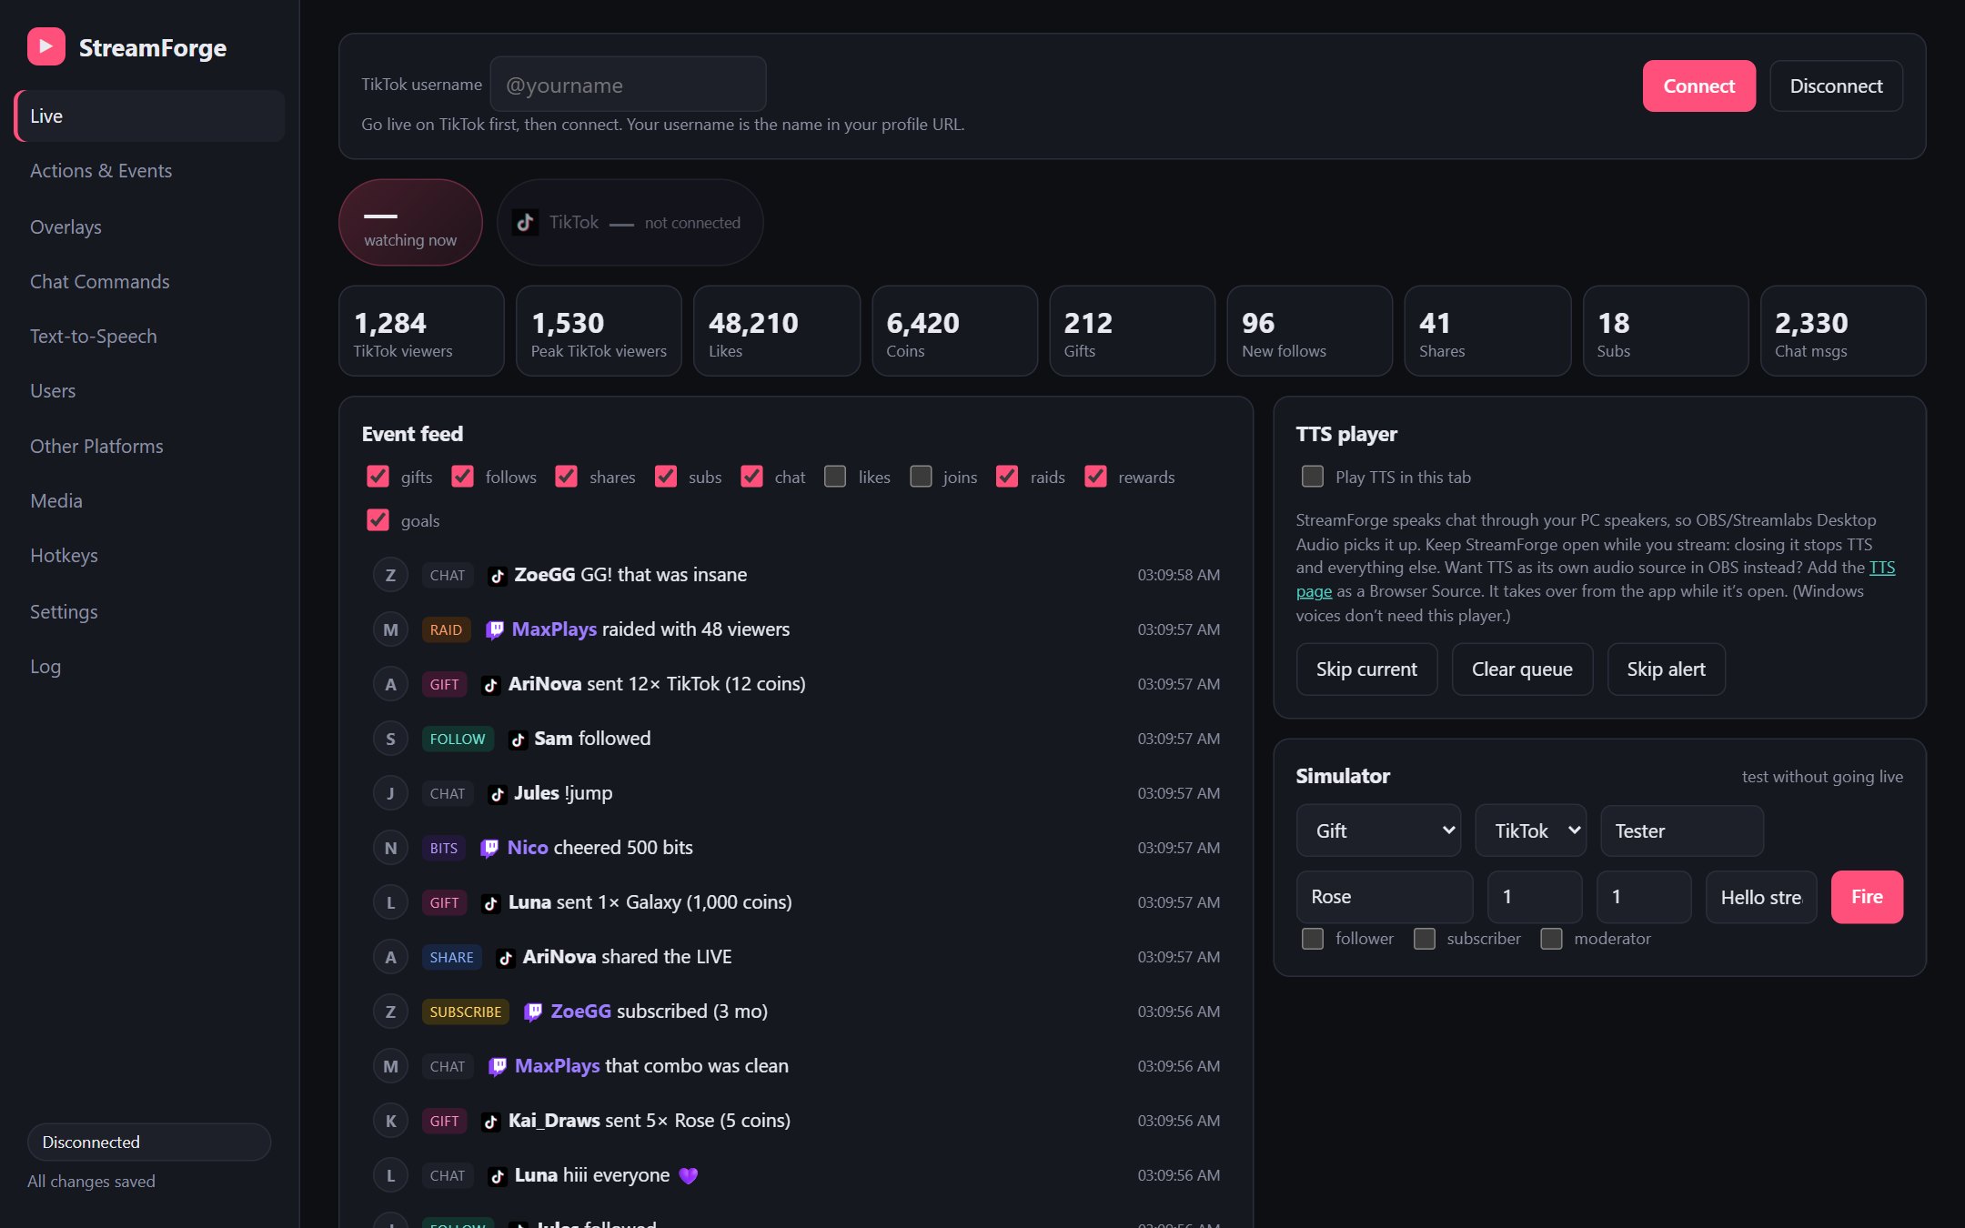
Task: Click the Skip alert button
Action: [x=1666, y=669]
